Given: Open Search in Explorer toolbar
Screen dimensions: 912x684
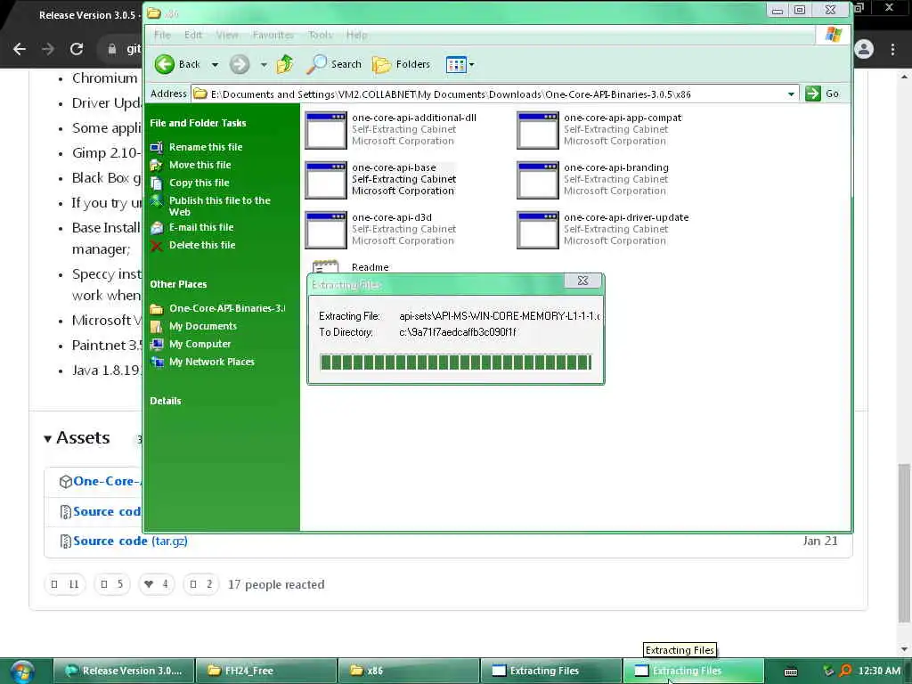Looking at the screenshot, I should [335, 64].
